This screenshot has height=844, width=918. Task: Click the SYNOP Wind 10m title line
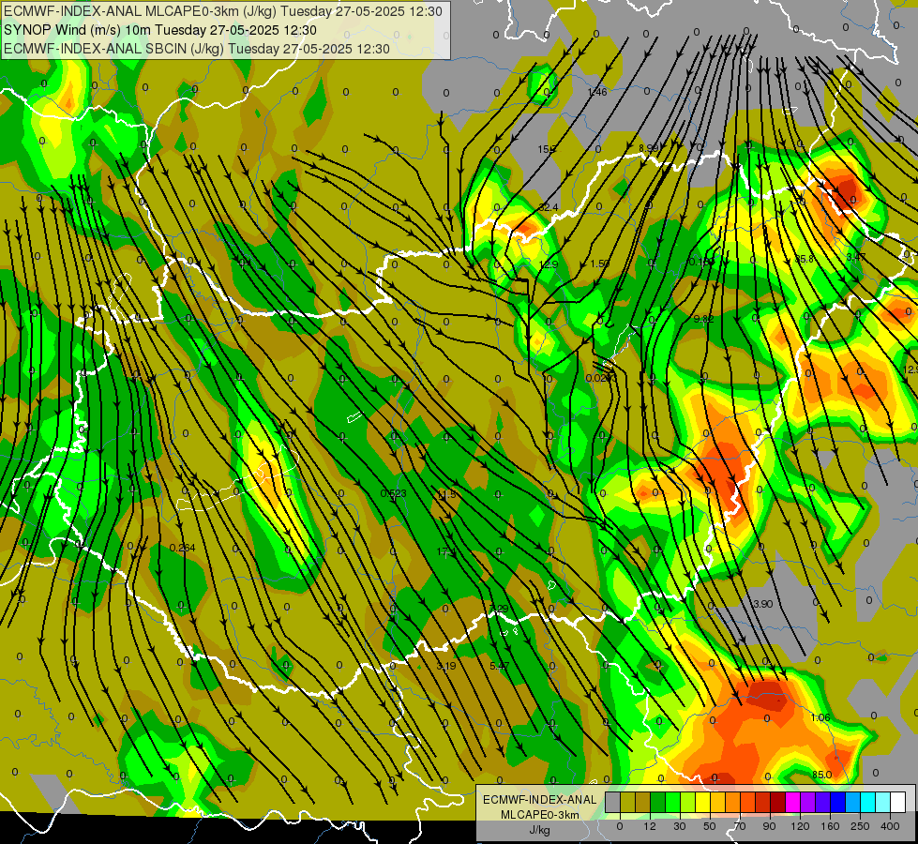[x=159, y=30]
